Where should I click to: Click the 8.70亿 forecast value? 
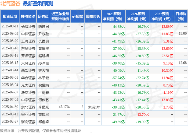click(168, 85)
